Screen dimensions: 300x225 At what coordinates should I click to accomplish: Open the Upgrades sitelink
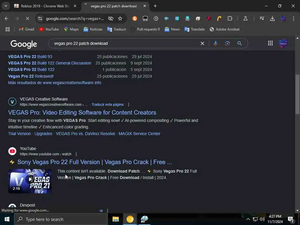43,134
